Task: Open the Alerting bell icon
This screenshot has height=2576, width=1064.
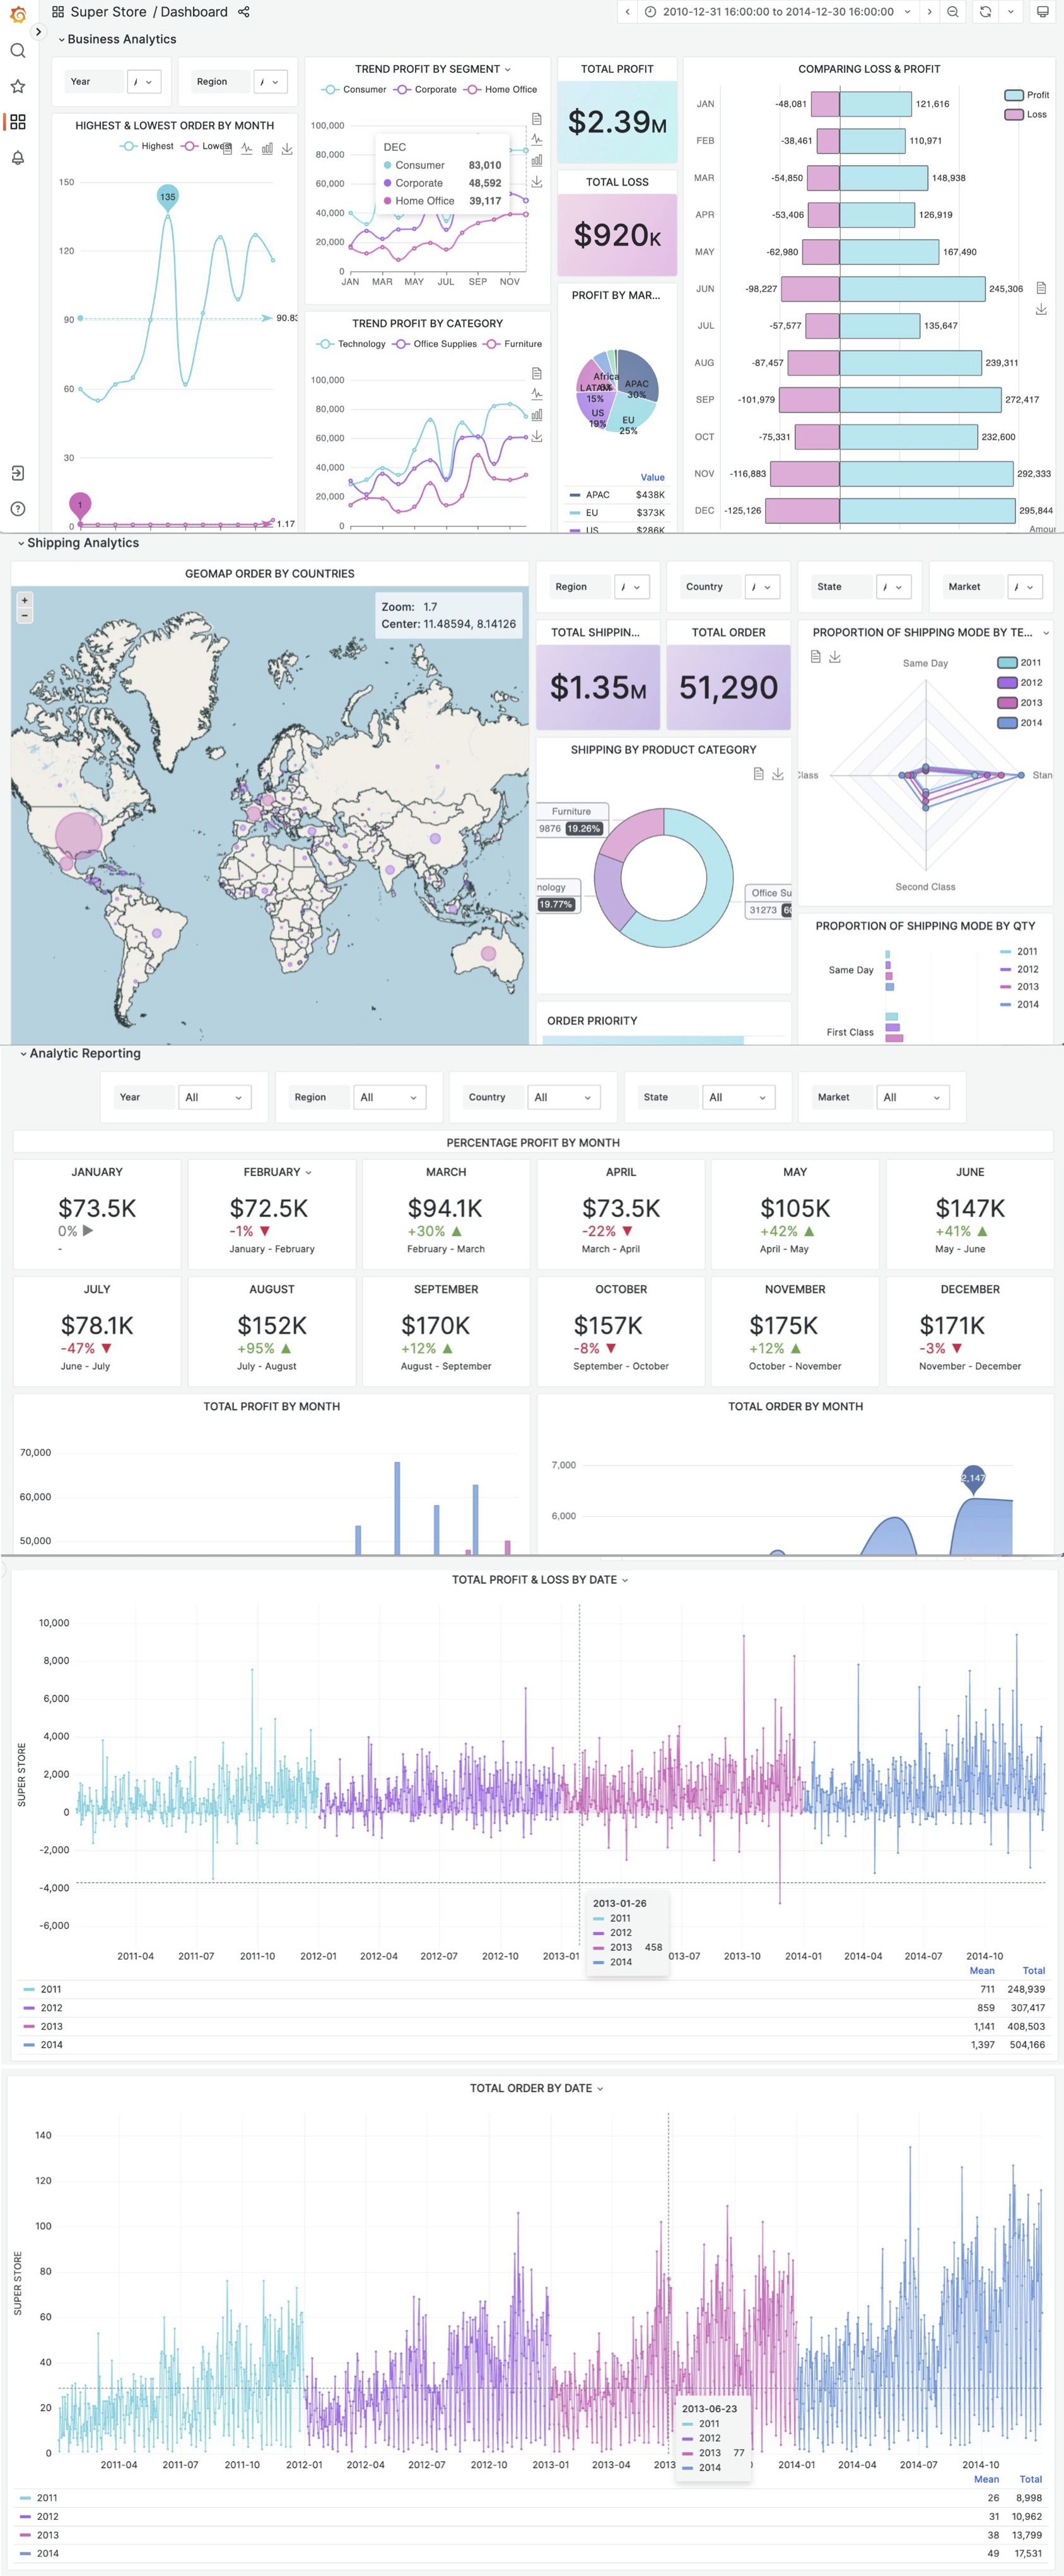Action: point(17,158)
